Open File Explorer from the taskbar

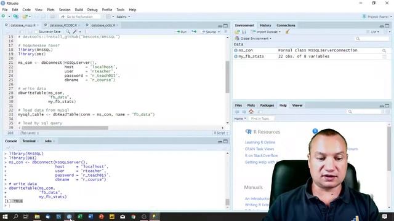(37, 217)
